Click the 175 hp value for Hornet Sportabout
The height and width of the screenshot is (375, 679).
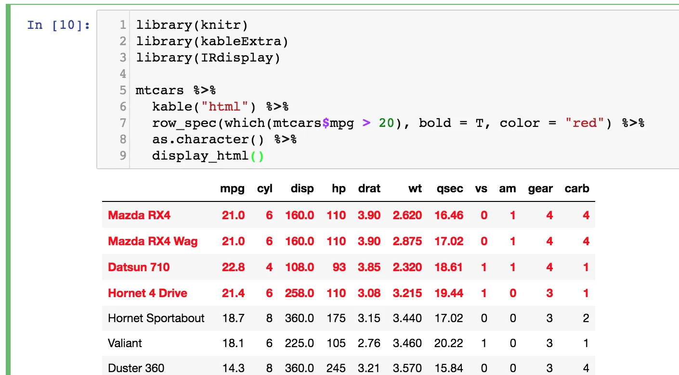point(336,318)
